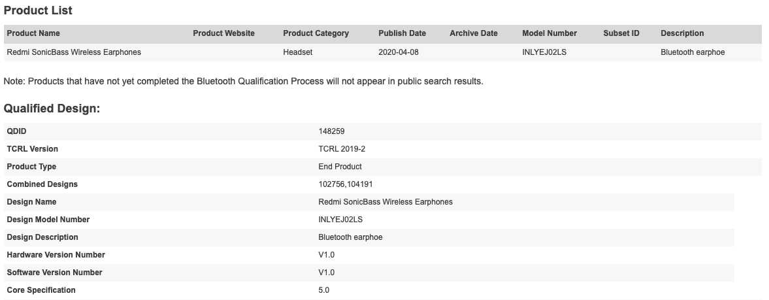Viewport: 769px width, 300px height.
Task: Click QDID value 148259
Action: (x=331, y=131)
